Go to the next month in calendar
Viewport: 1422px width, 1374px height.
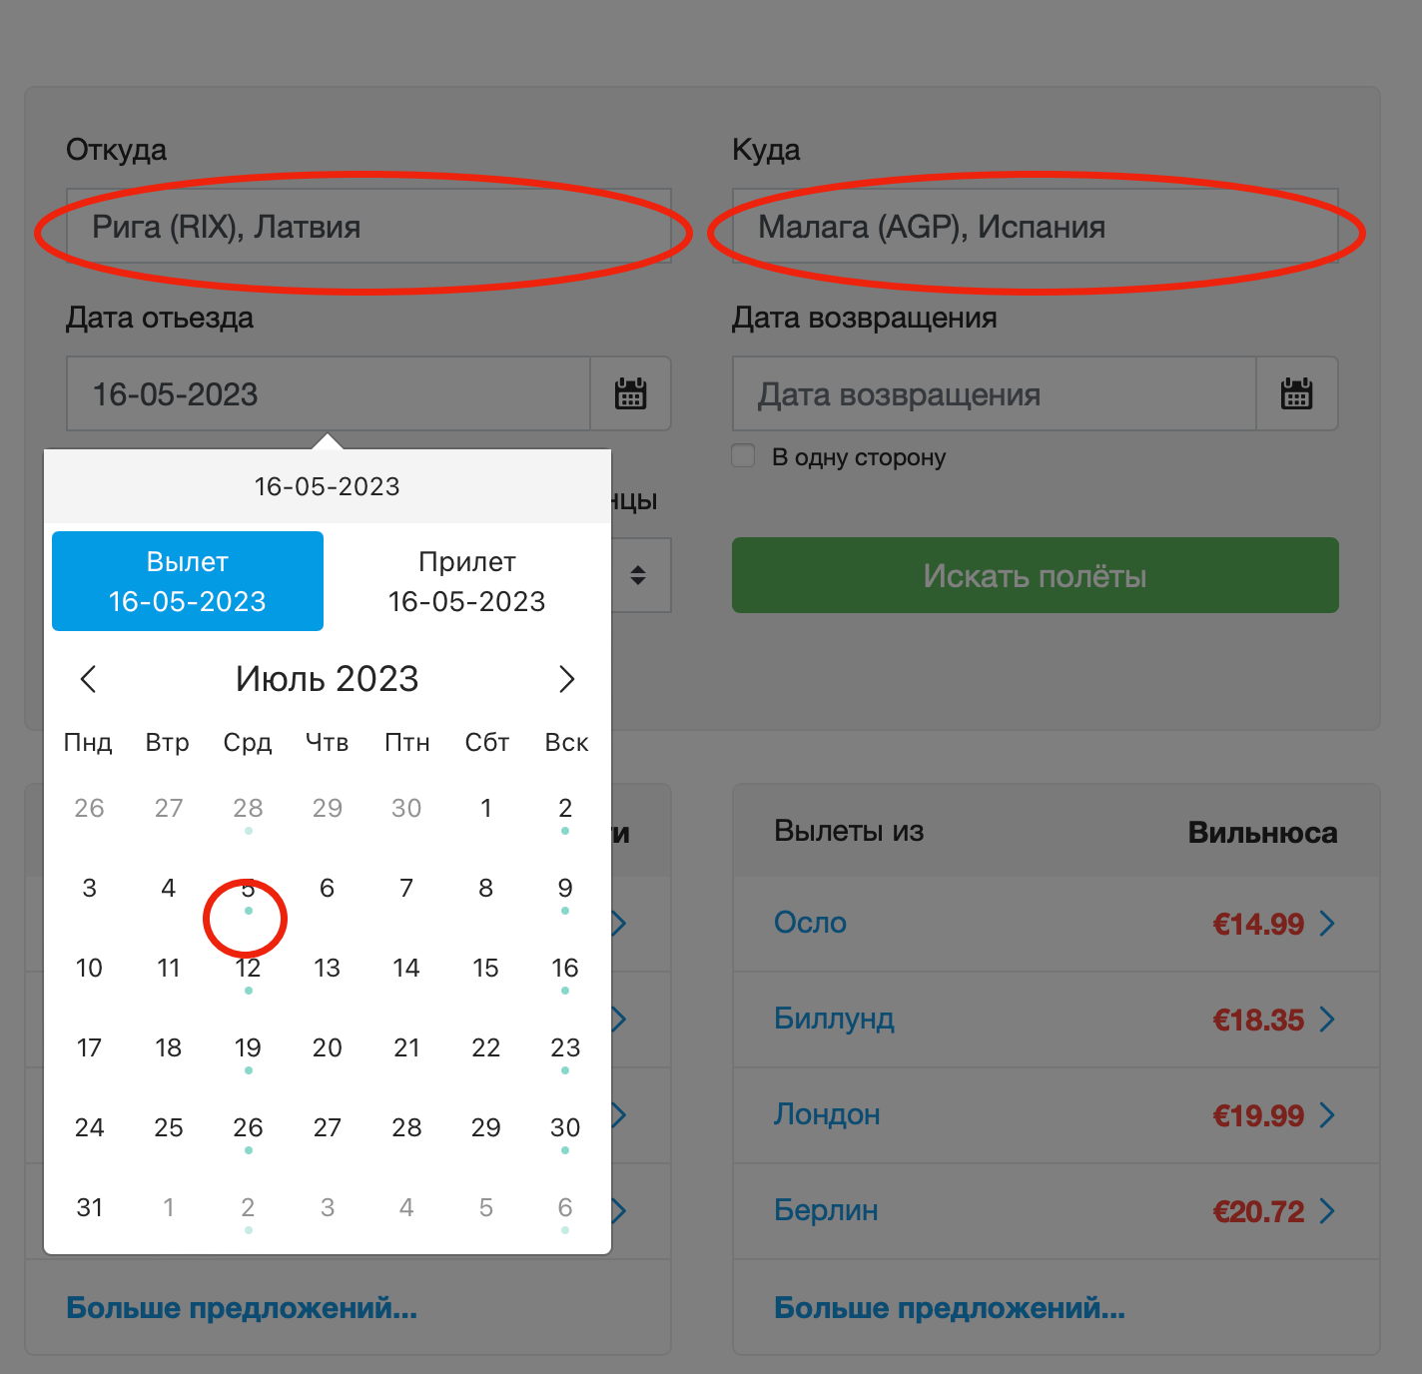click(x=566, y=679)
